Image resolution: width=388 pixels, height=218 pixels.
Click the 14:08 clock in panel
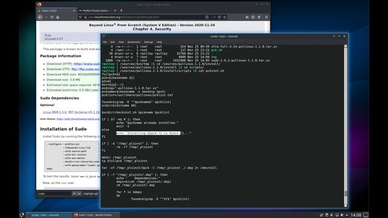(356, 215)
